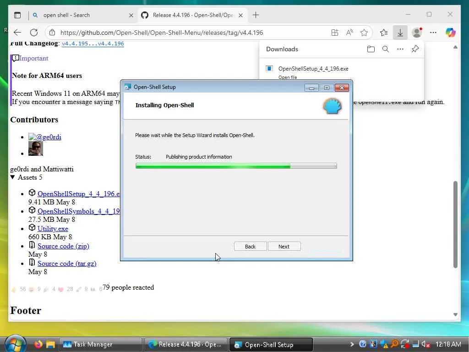Viewport: 469px width, 352px height.
Task: Open the @ge0rdi contributor link
Action: [x=45, y=137]
